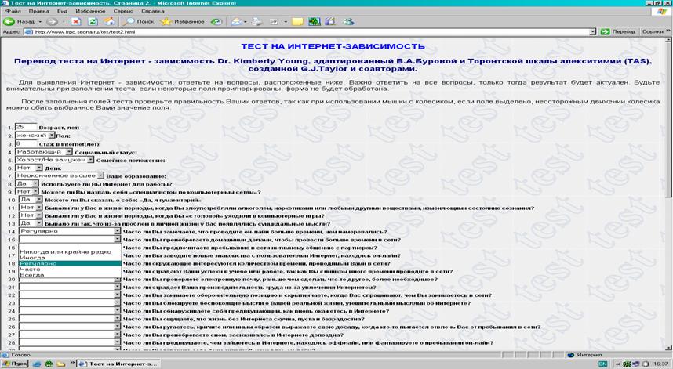Click page vertical scrollbar down arrow

(668, 348)
